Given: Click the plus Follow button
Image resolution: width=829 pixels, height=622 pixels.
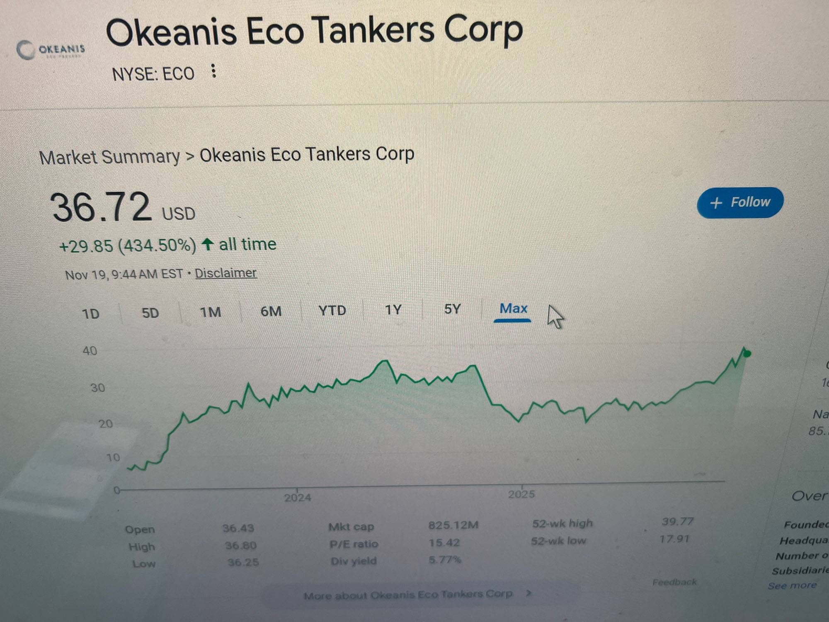Looking at the screenshot, I should [740, 203].
